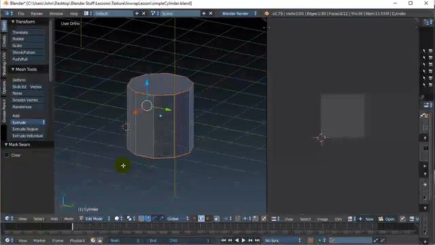Image resolution: width=435 pixels, height=245 pixels.
Task: Open the Render menu
Action: pos(37,14)
